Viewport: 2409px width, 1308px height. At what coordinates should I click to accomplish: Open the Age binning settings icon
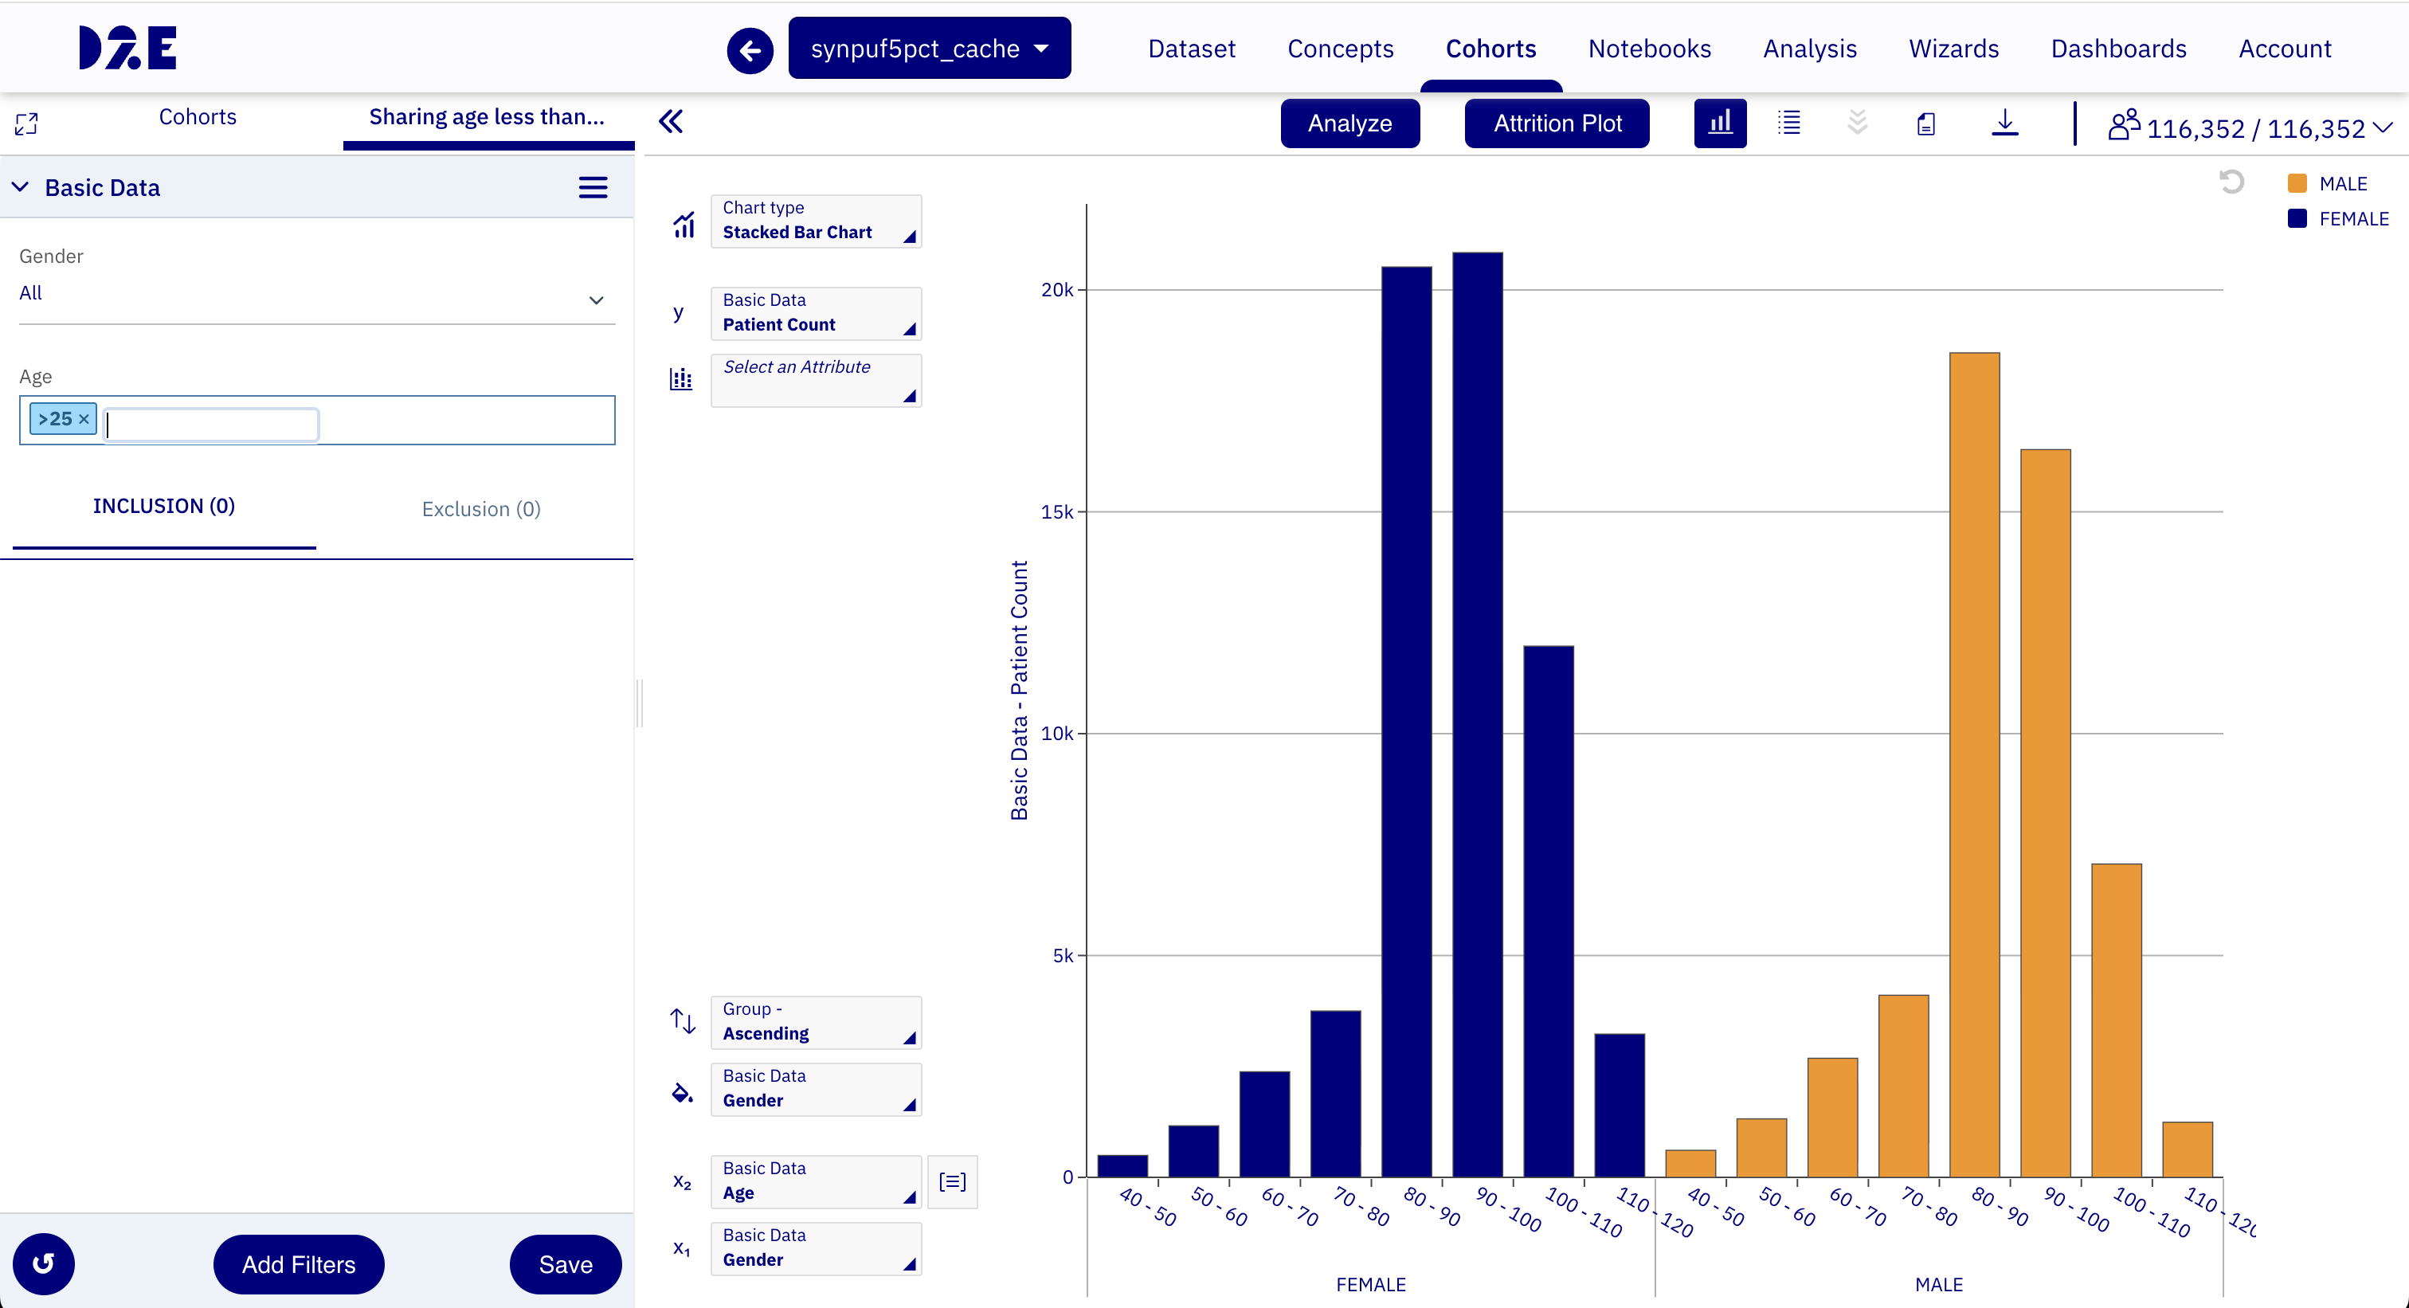952,1182
